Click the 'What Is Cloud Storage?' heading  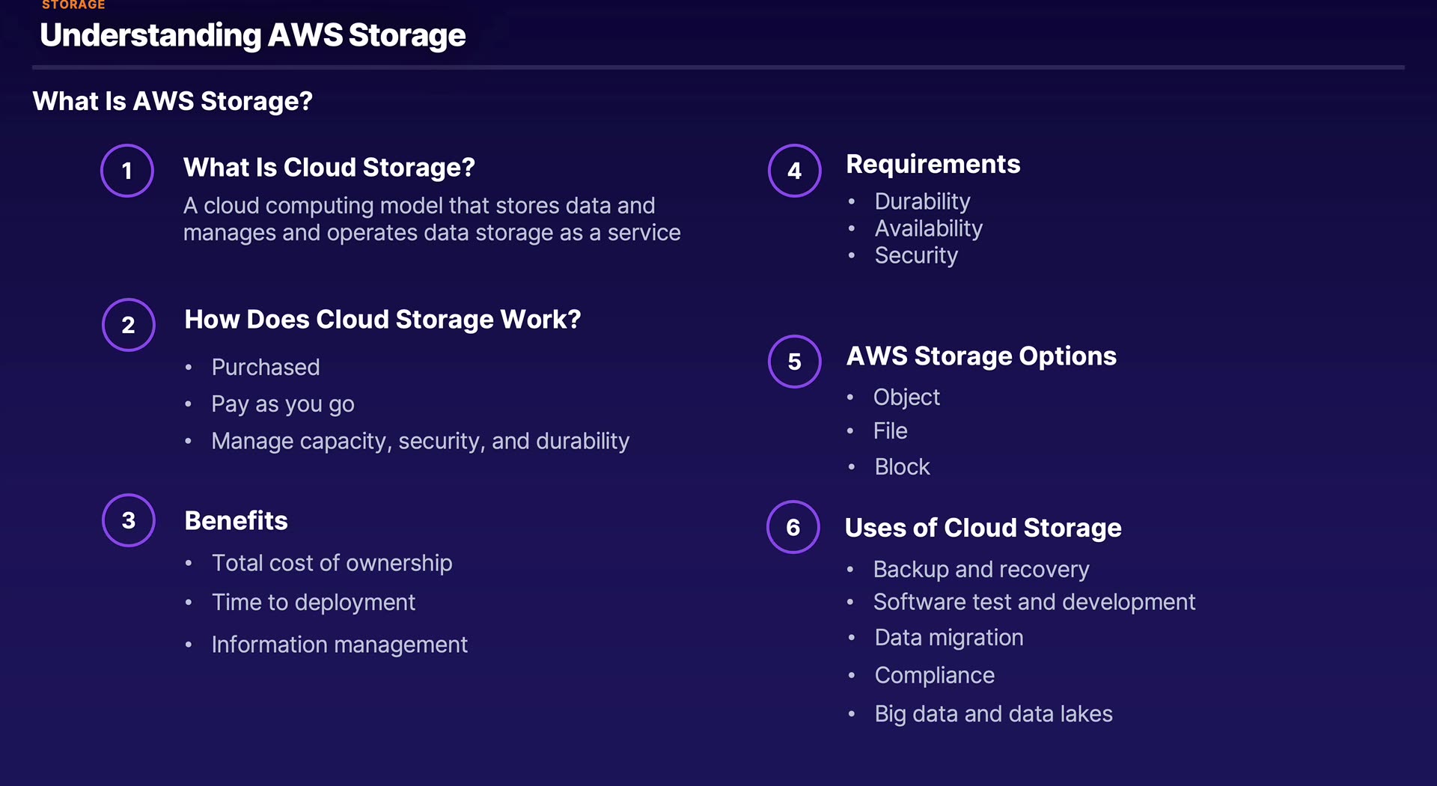(x=329, y=167)
